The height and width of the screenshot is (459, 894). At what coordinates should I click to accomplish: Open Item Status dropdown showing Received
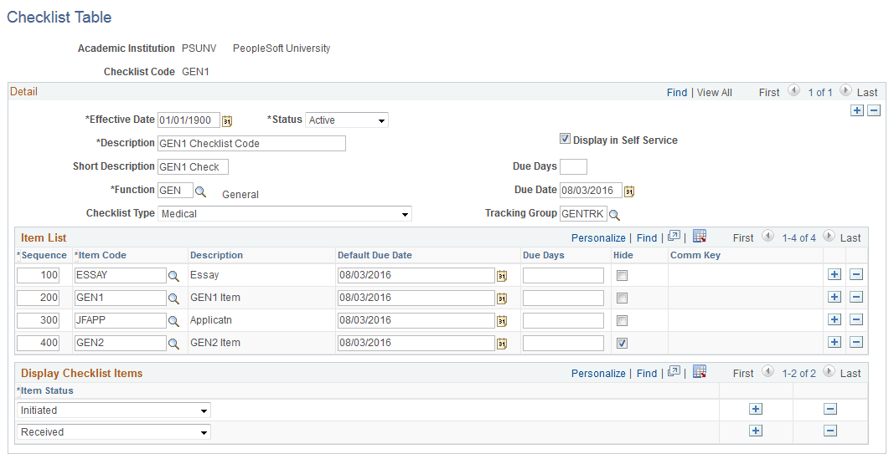tap(113, 431)
